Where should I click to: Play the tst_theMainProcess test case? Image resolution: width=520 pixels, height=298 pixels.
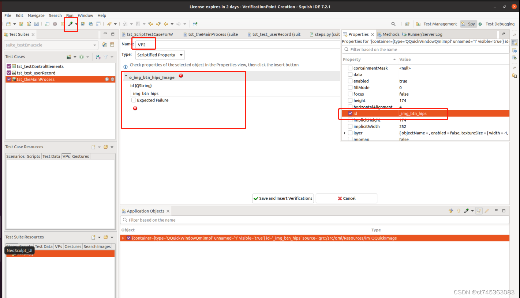click(107, 79)
